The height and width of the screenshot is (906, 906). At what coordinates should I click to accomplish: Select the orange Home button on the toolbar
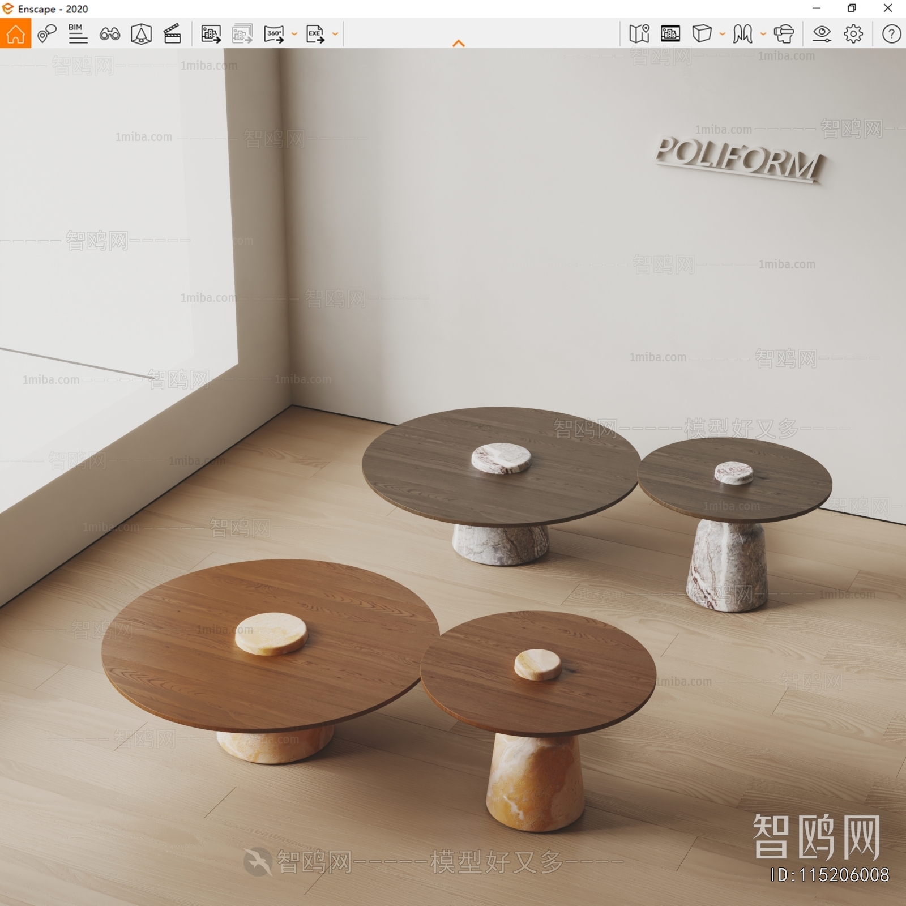coord(16,34)
